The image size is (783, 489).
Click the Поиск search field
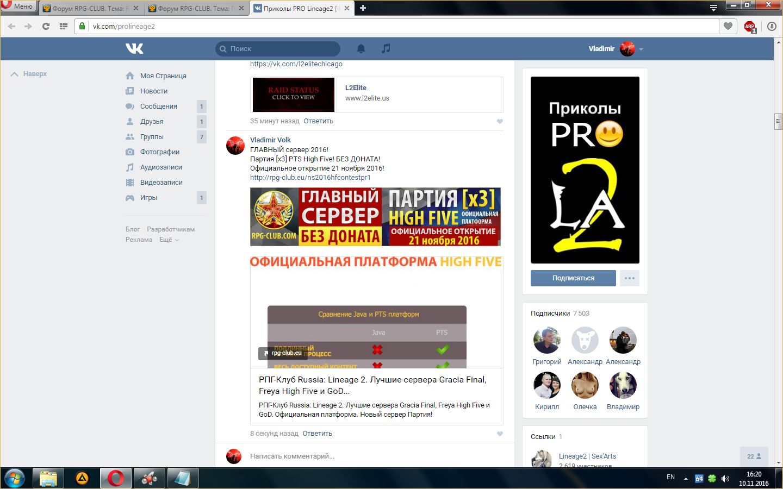click(278, 49)
